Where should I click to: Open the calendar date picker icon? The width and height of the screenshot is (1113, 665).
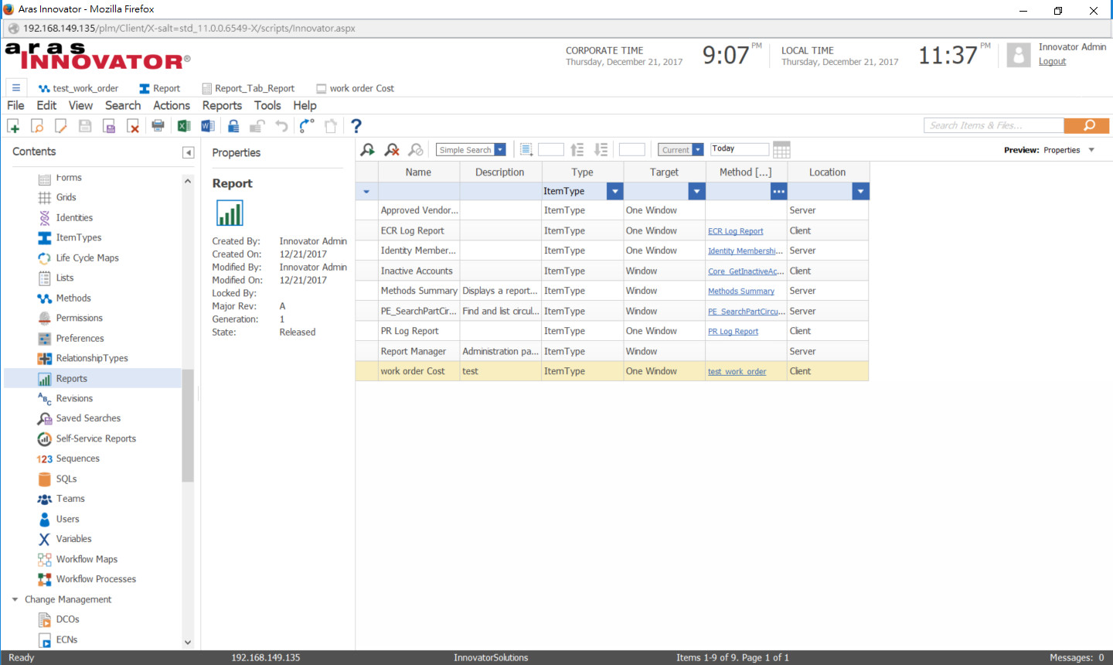[781, 149]
